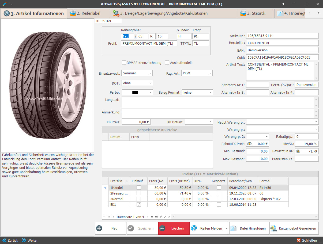Click the Neu button

click(x=111, y=228)
